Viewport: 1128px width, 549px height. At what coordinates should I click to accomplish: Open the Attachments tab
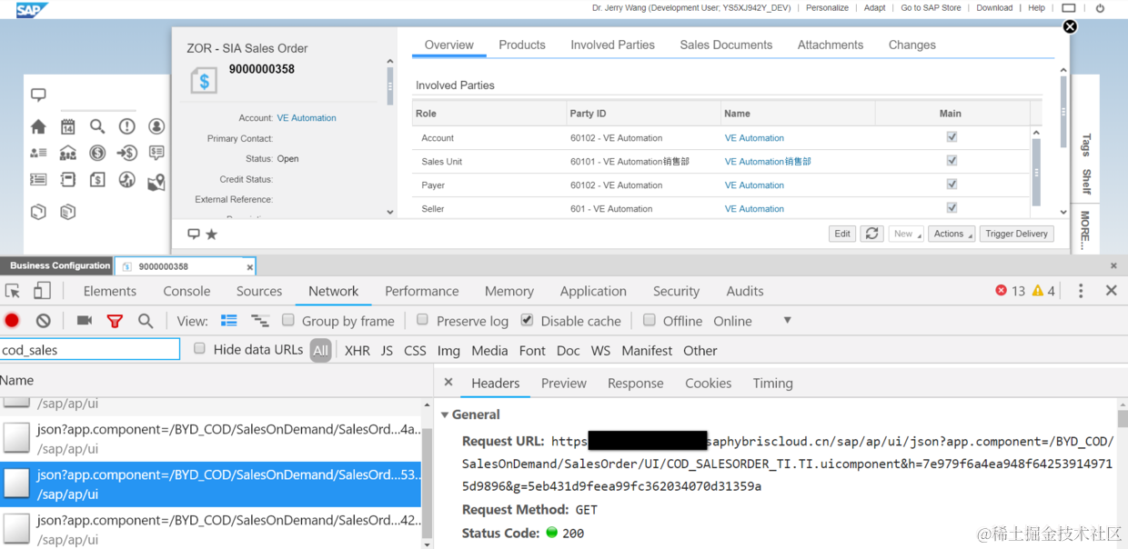click(x=831, y=45)
